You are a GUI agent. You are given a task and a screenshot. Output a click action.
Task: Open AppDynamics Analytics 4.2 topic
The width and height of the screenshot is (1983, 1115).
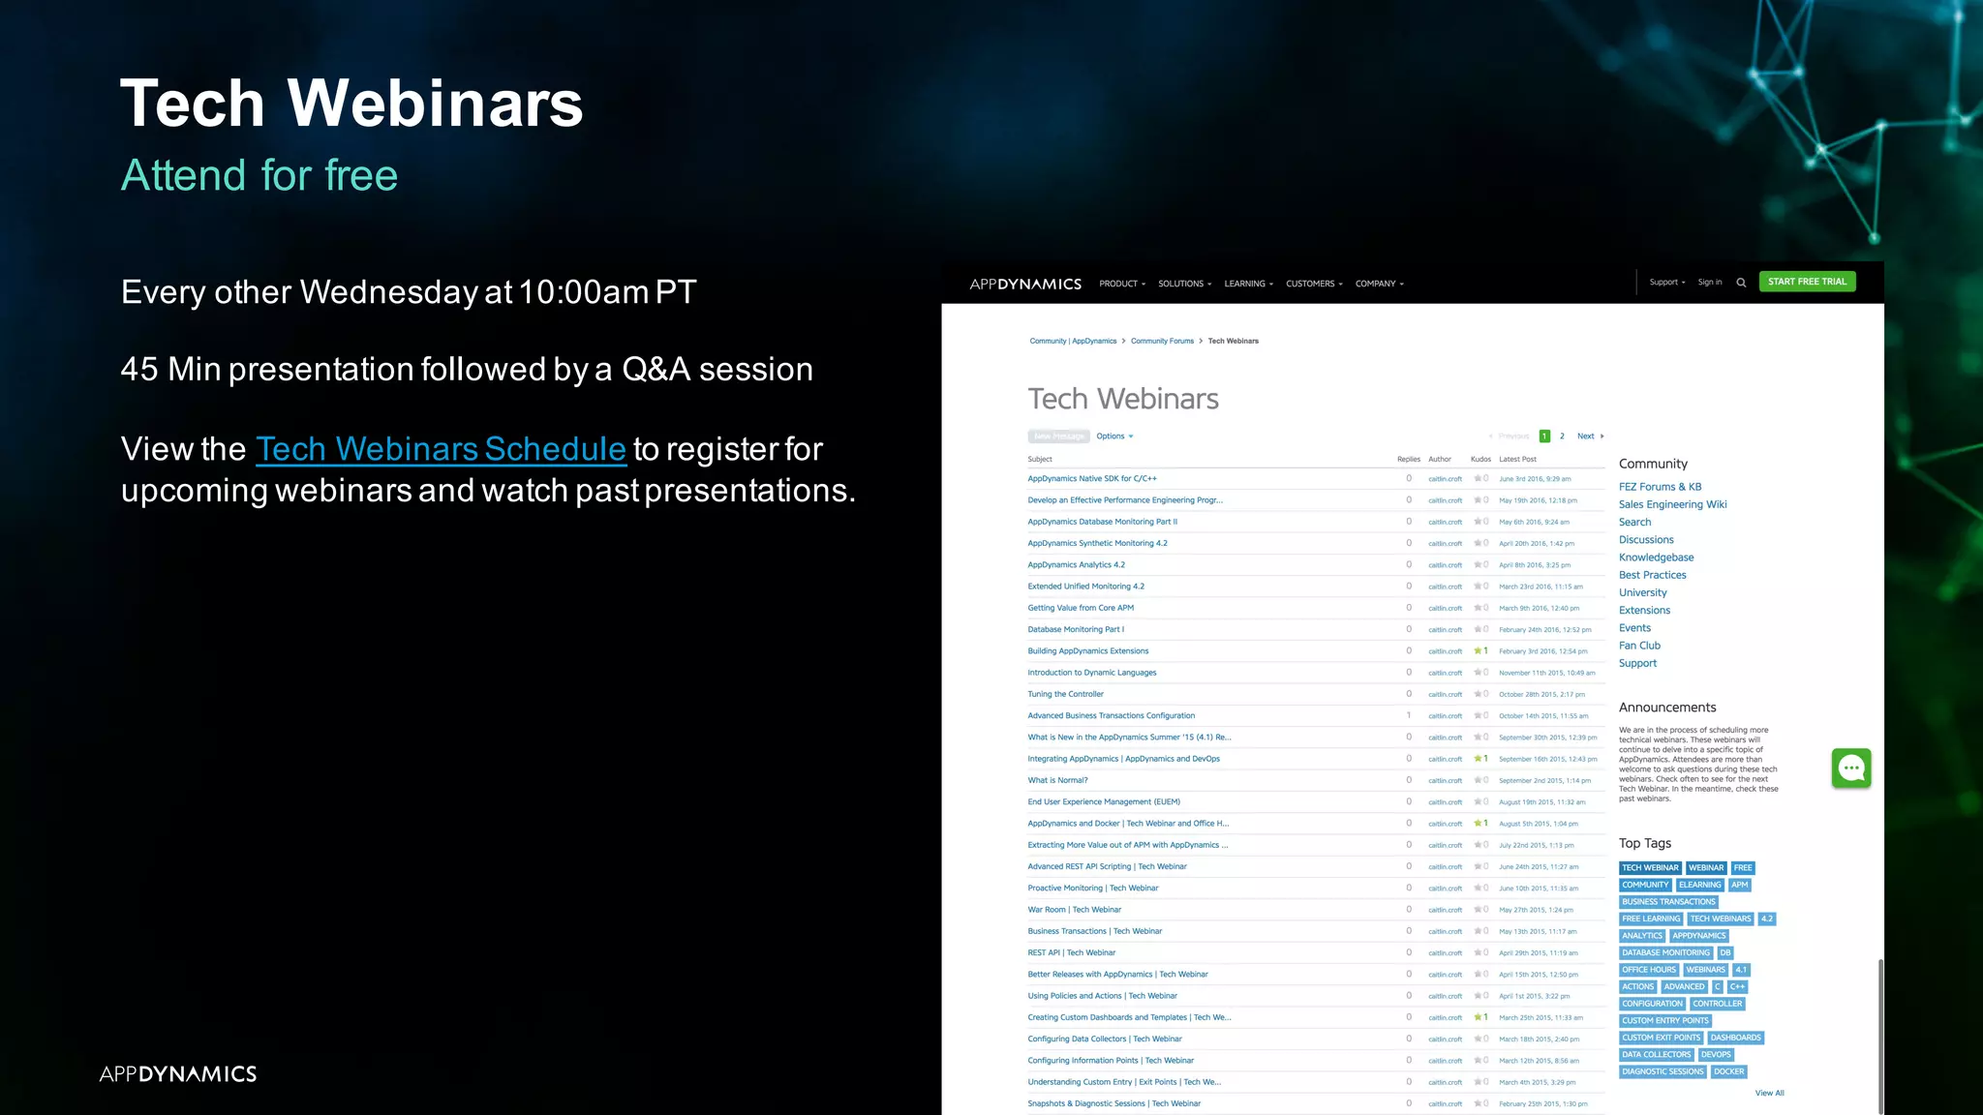click(x=1077, y=564)
